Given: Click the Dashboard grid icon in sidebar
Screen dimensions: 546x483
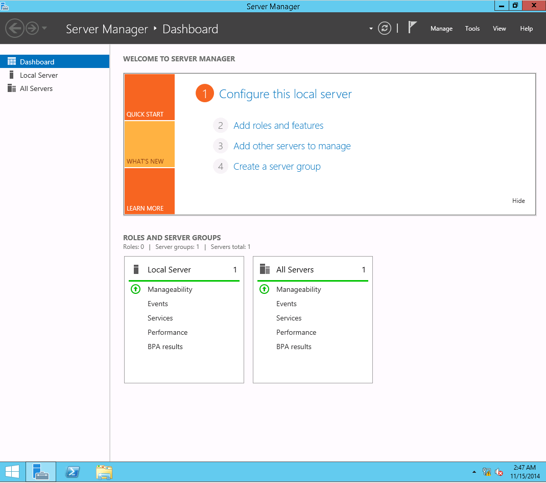Looking at the screenshot, I should (12, 62).
